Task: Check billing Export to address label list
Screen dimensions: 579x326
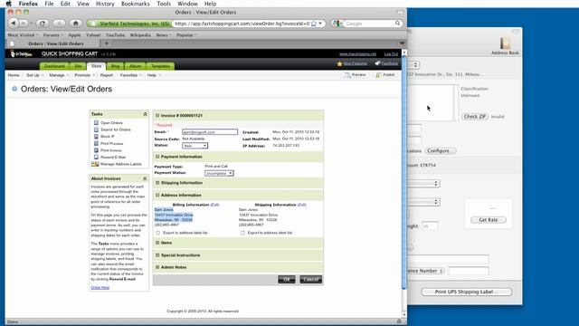Action: coord(158,233)
